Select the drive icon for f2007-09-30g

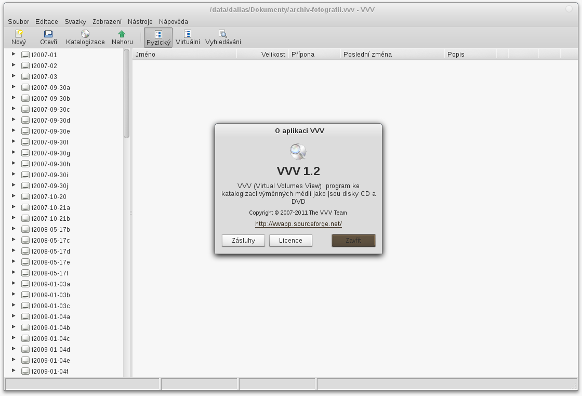click(x=25, y=153)
